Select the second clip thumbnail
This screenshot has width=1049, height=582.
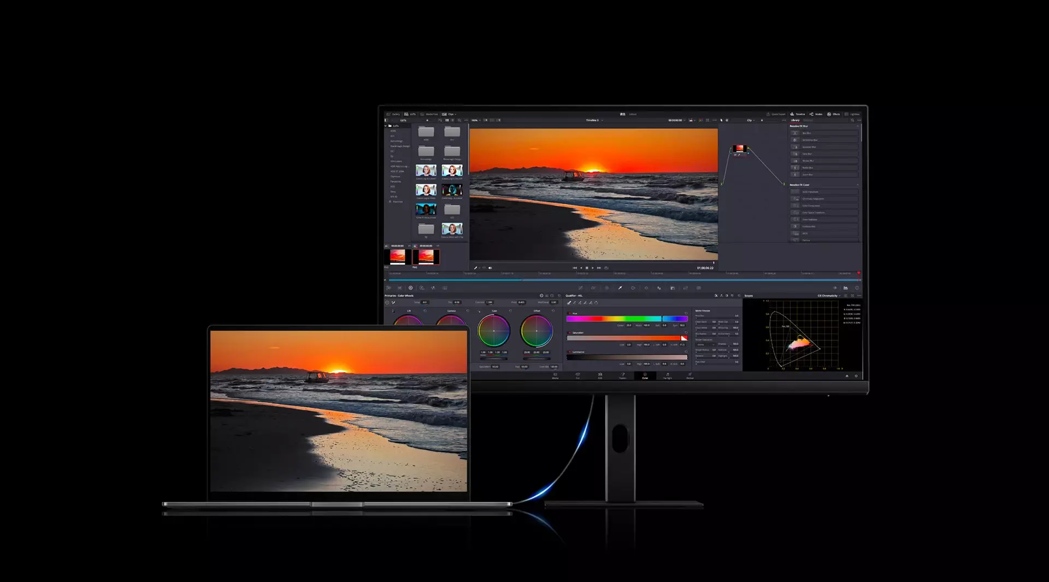click(x=426, y=256)
